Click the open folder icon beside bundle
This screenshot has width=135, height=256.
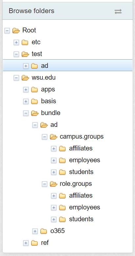35,113
